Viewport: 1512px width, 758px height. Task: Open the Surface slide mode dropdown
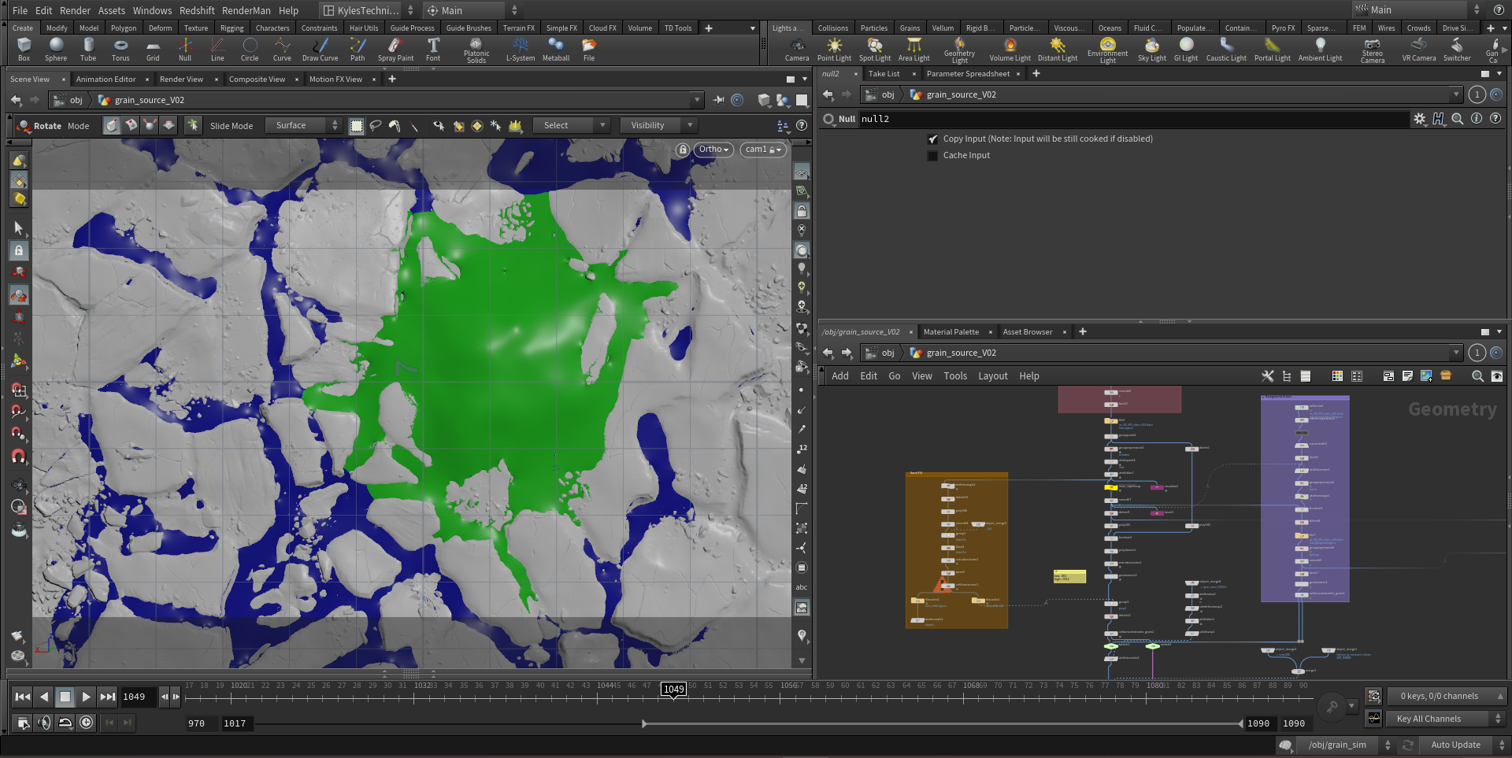click(303, 125)
